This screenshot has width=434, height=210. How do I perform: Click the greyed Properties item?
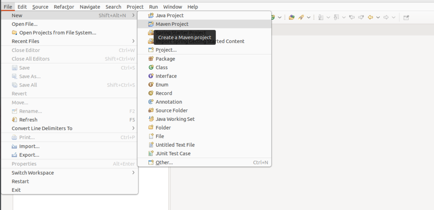pos(70,164)
